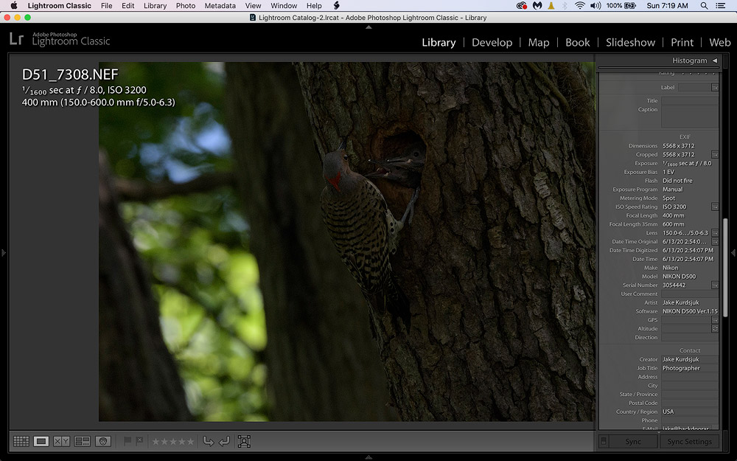Expand left panel with edge arrow

pyautogui.click(x=4, y=253)
